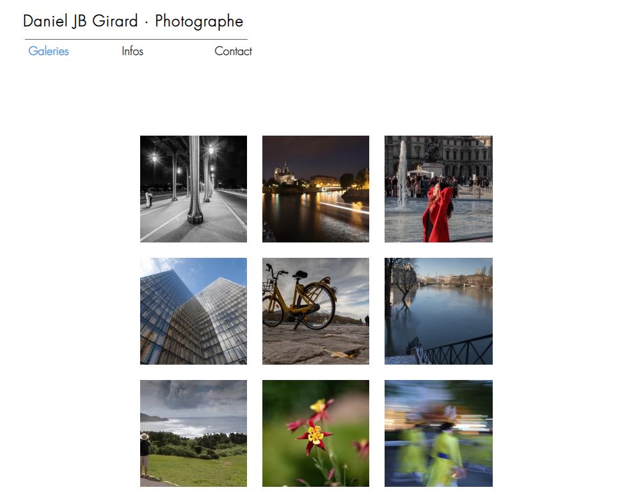This screenshot has width=638, height=499.
Task: Select the thumbnail of glass towers against blue sky
Action: [193, 311]
